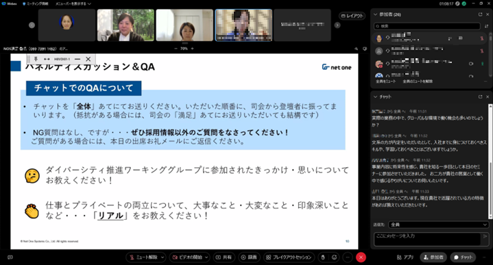Image resolution: width=493 pixels, height=265 pixels.
Task: Open the アプリ apps button
Action: [x=405, y=257]
